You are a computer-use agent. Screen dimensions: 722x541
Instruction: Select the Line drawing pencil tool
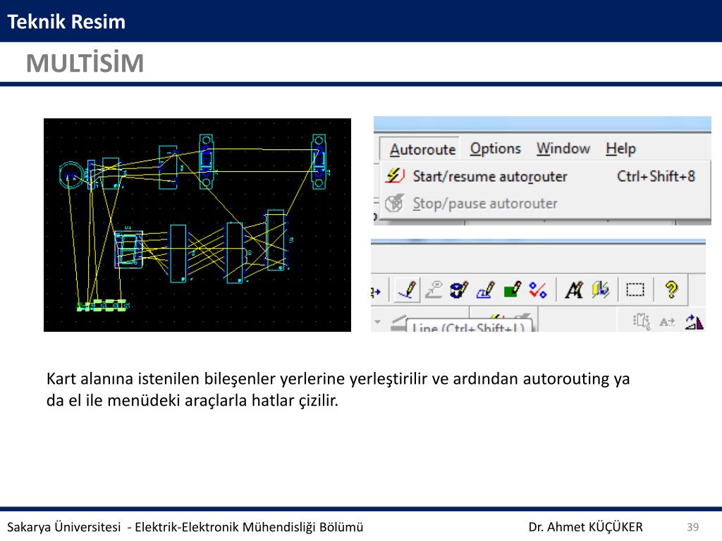click(407, 290)
